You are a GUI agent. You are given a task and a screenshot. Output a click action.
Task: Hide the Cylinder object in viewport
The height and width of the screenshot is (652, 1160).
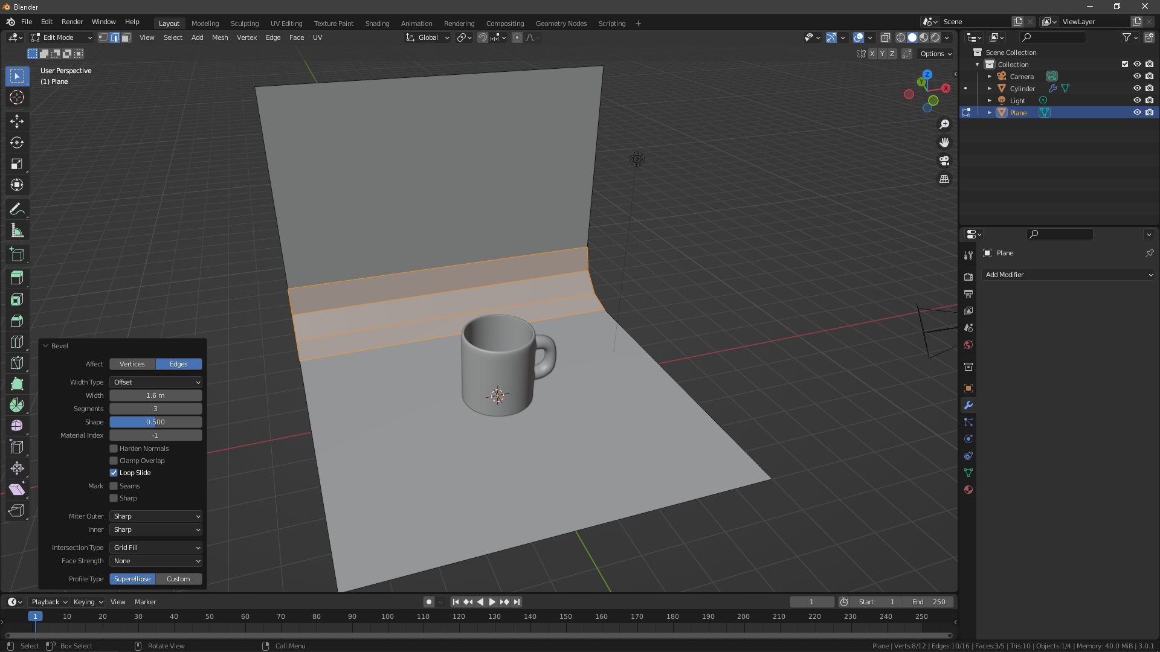[x=1136, y=89]
